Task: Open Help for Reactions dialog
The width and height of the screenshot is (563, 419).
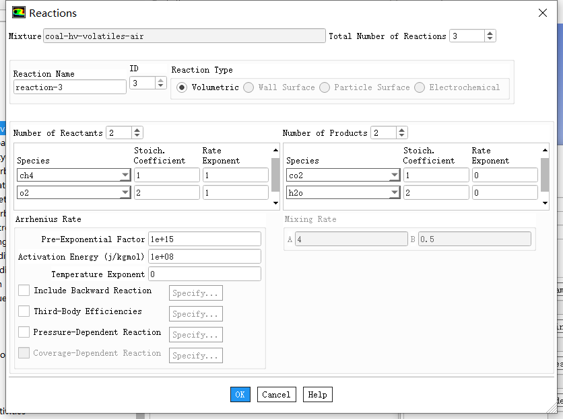Action: click(317, 395)
